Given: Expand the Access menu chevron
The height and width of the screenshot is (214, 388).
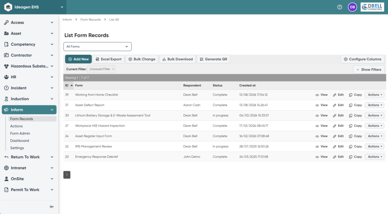Looking at the screenshot, I should (x=52, y=22).
